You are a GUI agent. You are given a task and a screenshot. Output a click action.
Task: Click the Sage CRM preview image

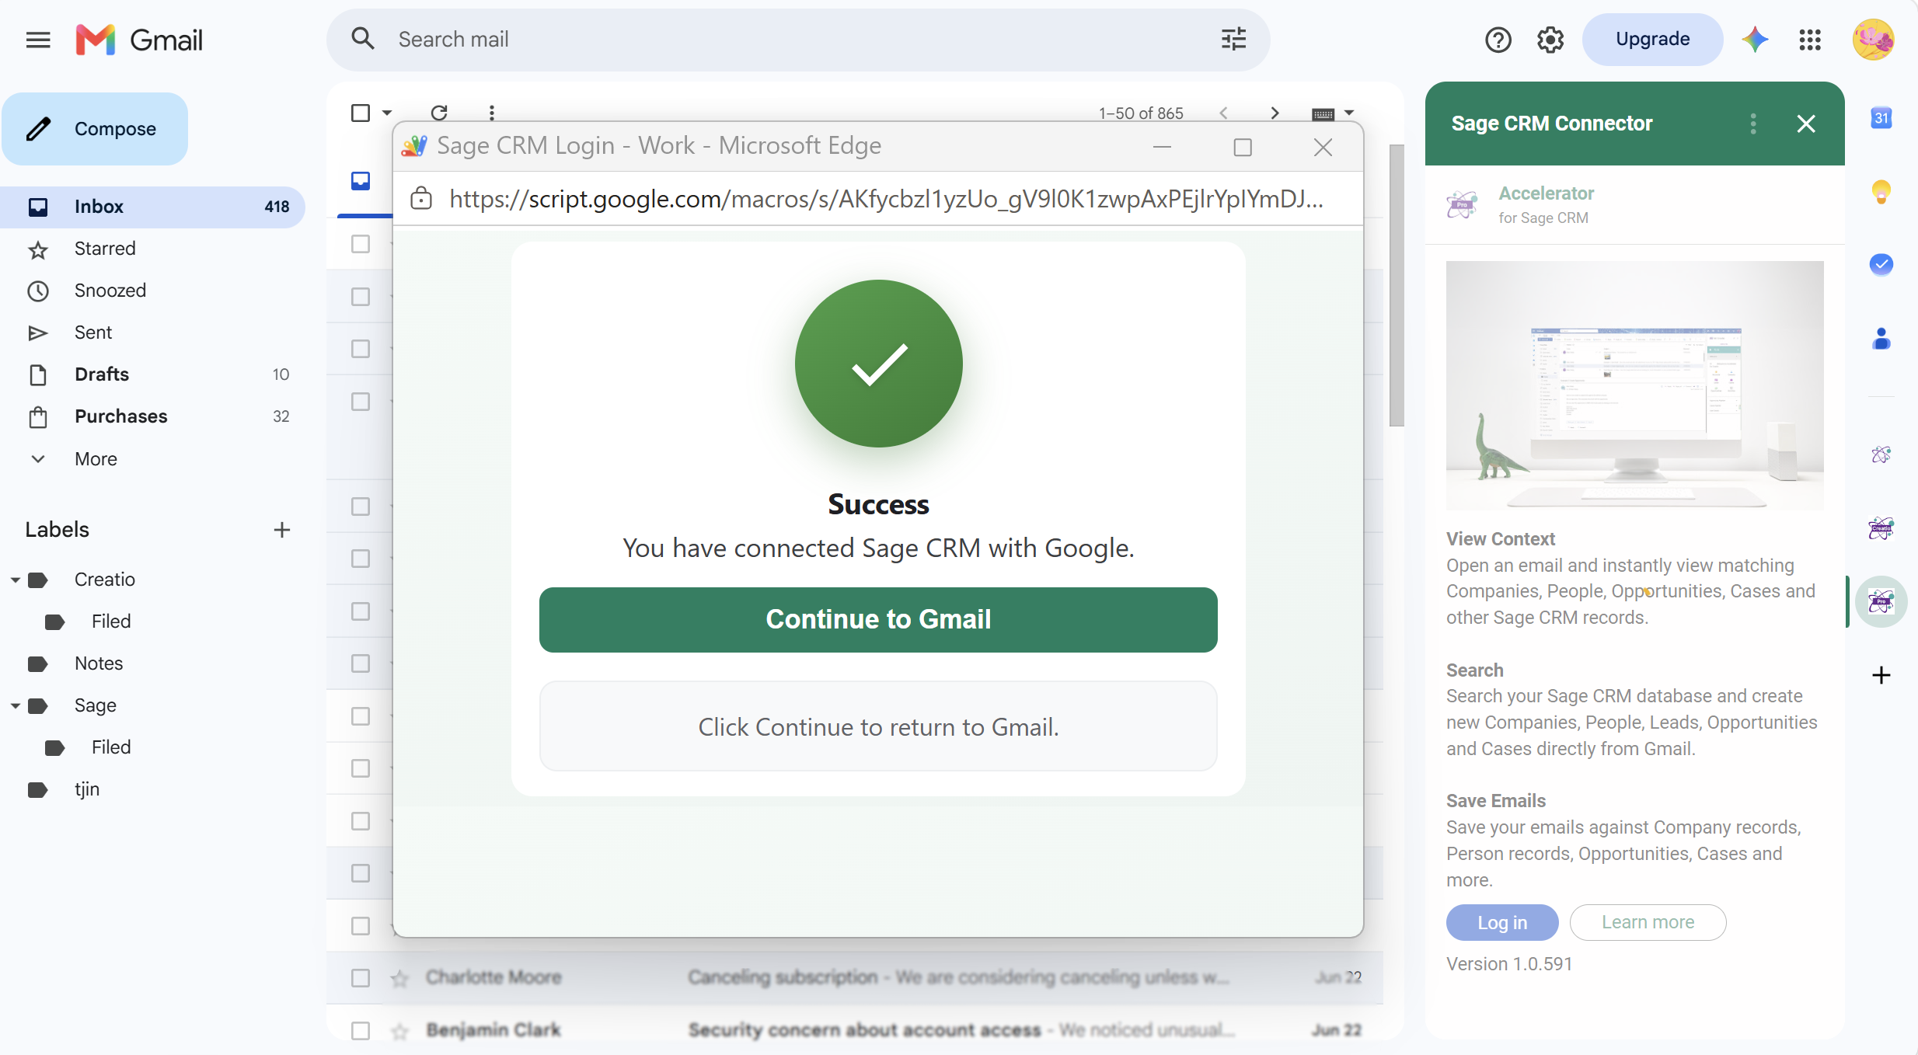coord(1634,385)
